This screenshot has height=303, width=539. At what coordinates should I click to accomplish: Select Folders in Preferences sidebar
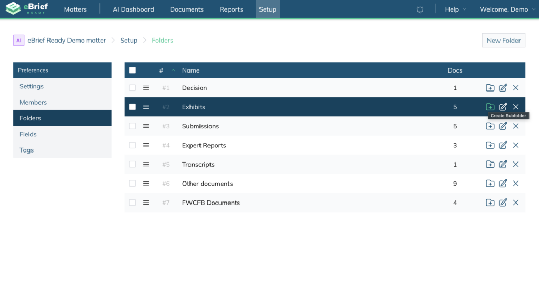[x=62, y=118]
